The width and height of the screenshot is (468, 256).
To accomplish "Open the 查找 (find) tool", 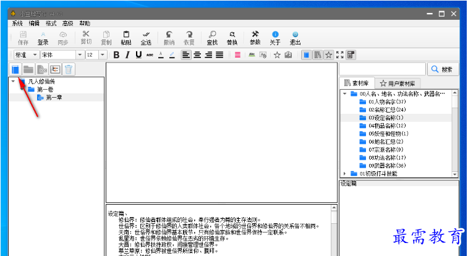I will tap(212, 37).
